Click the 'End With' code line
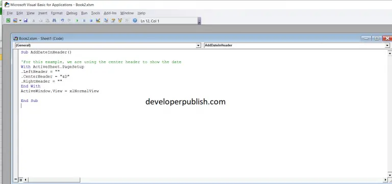 31,86
